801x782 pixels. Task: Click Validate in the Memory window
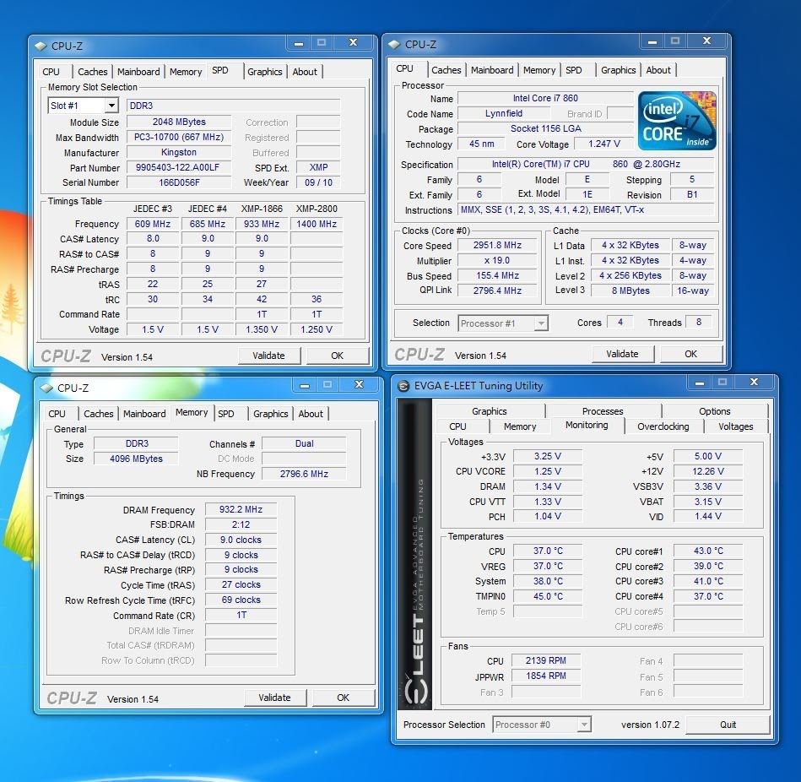pos(275,698)
